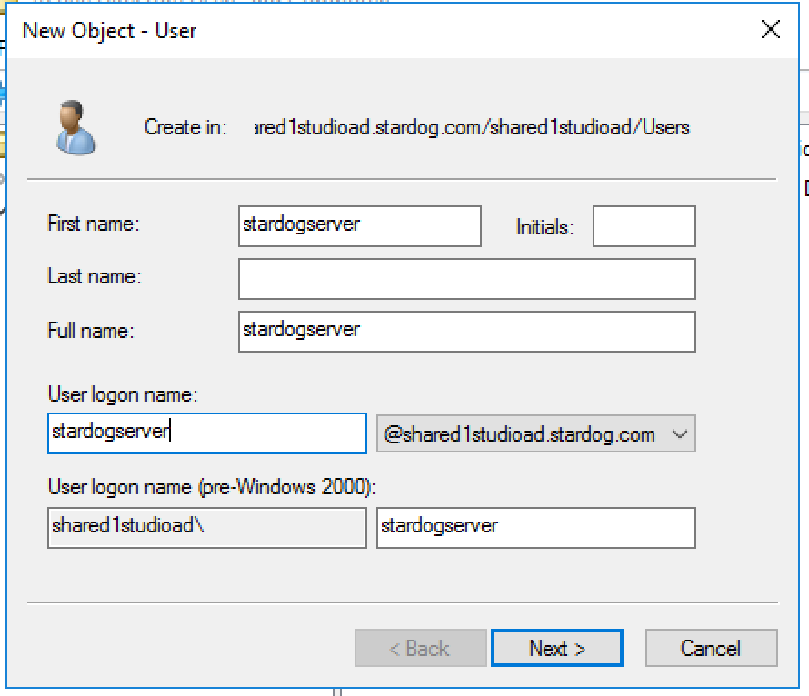Click the pre-Windows 2000 stardogserver field

click(535, 527)
